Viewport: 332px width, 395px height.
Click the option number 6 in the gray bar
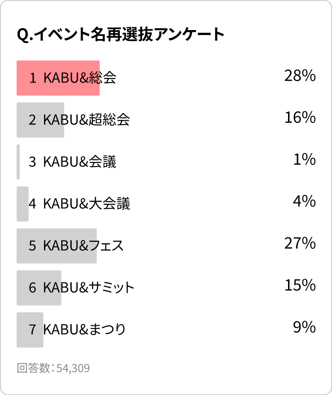[32, 288]
